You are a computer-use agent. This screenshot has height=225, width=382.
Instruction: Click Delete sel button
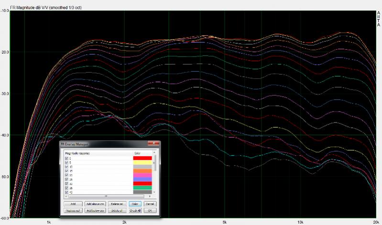point(116,203)
